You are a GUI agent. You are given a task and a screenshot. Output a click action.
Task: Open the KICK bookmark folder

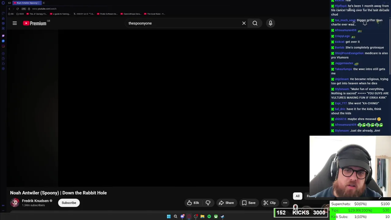20,14
